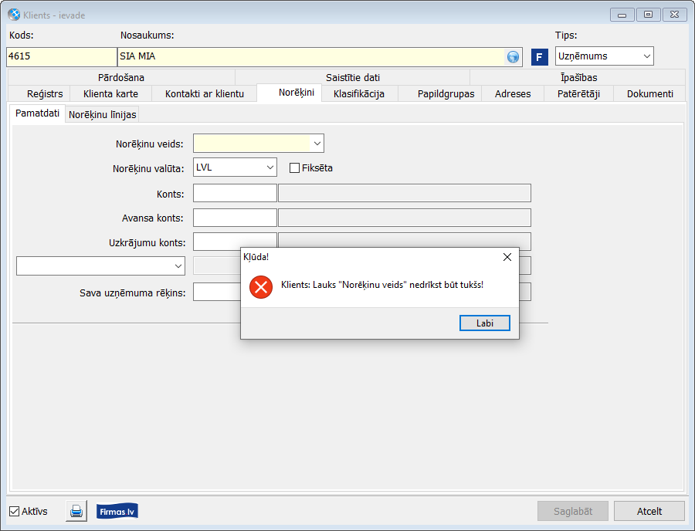
Task: Open the unlabeled dropdown below Uzkrājumu konts
Action: 100,266
